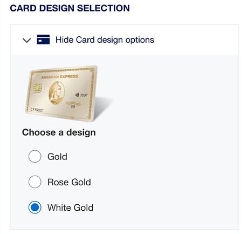Click the "Hide Card design options" text
248x234 pixels.
pos(105,40)
